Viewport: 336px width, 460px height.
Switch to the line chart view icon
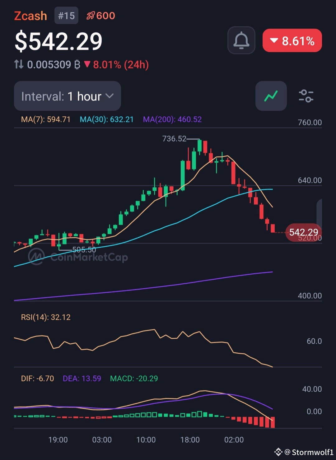tap(271, 96)
